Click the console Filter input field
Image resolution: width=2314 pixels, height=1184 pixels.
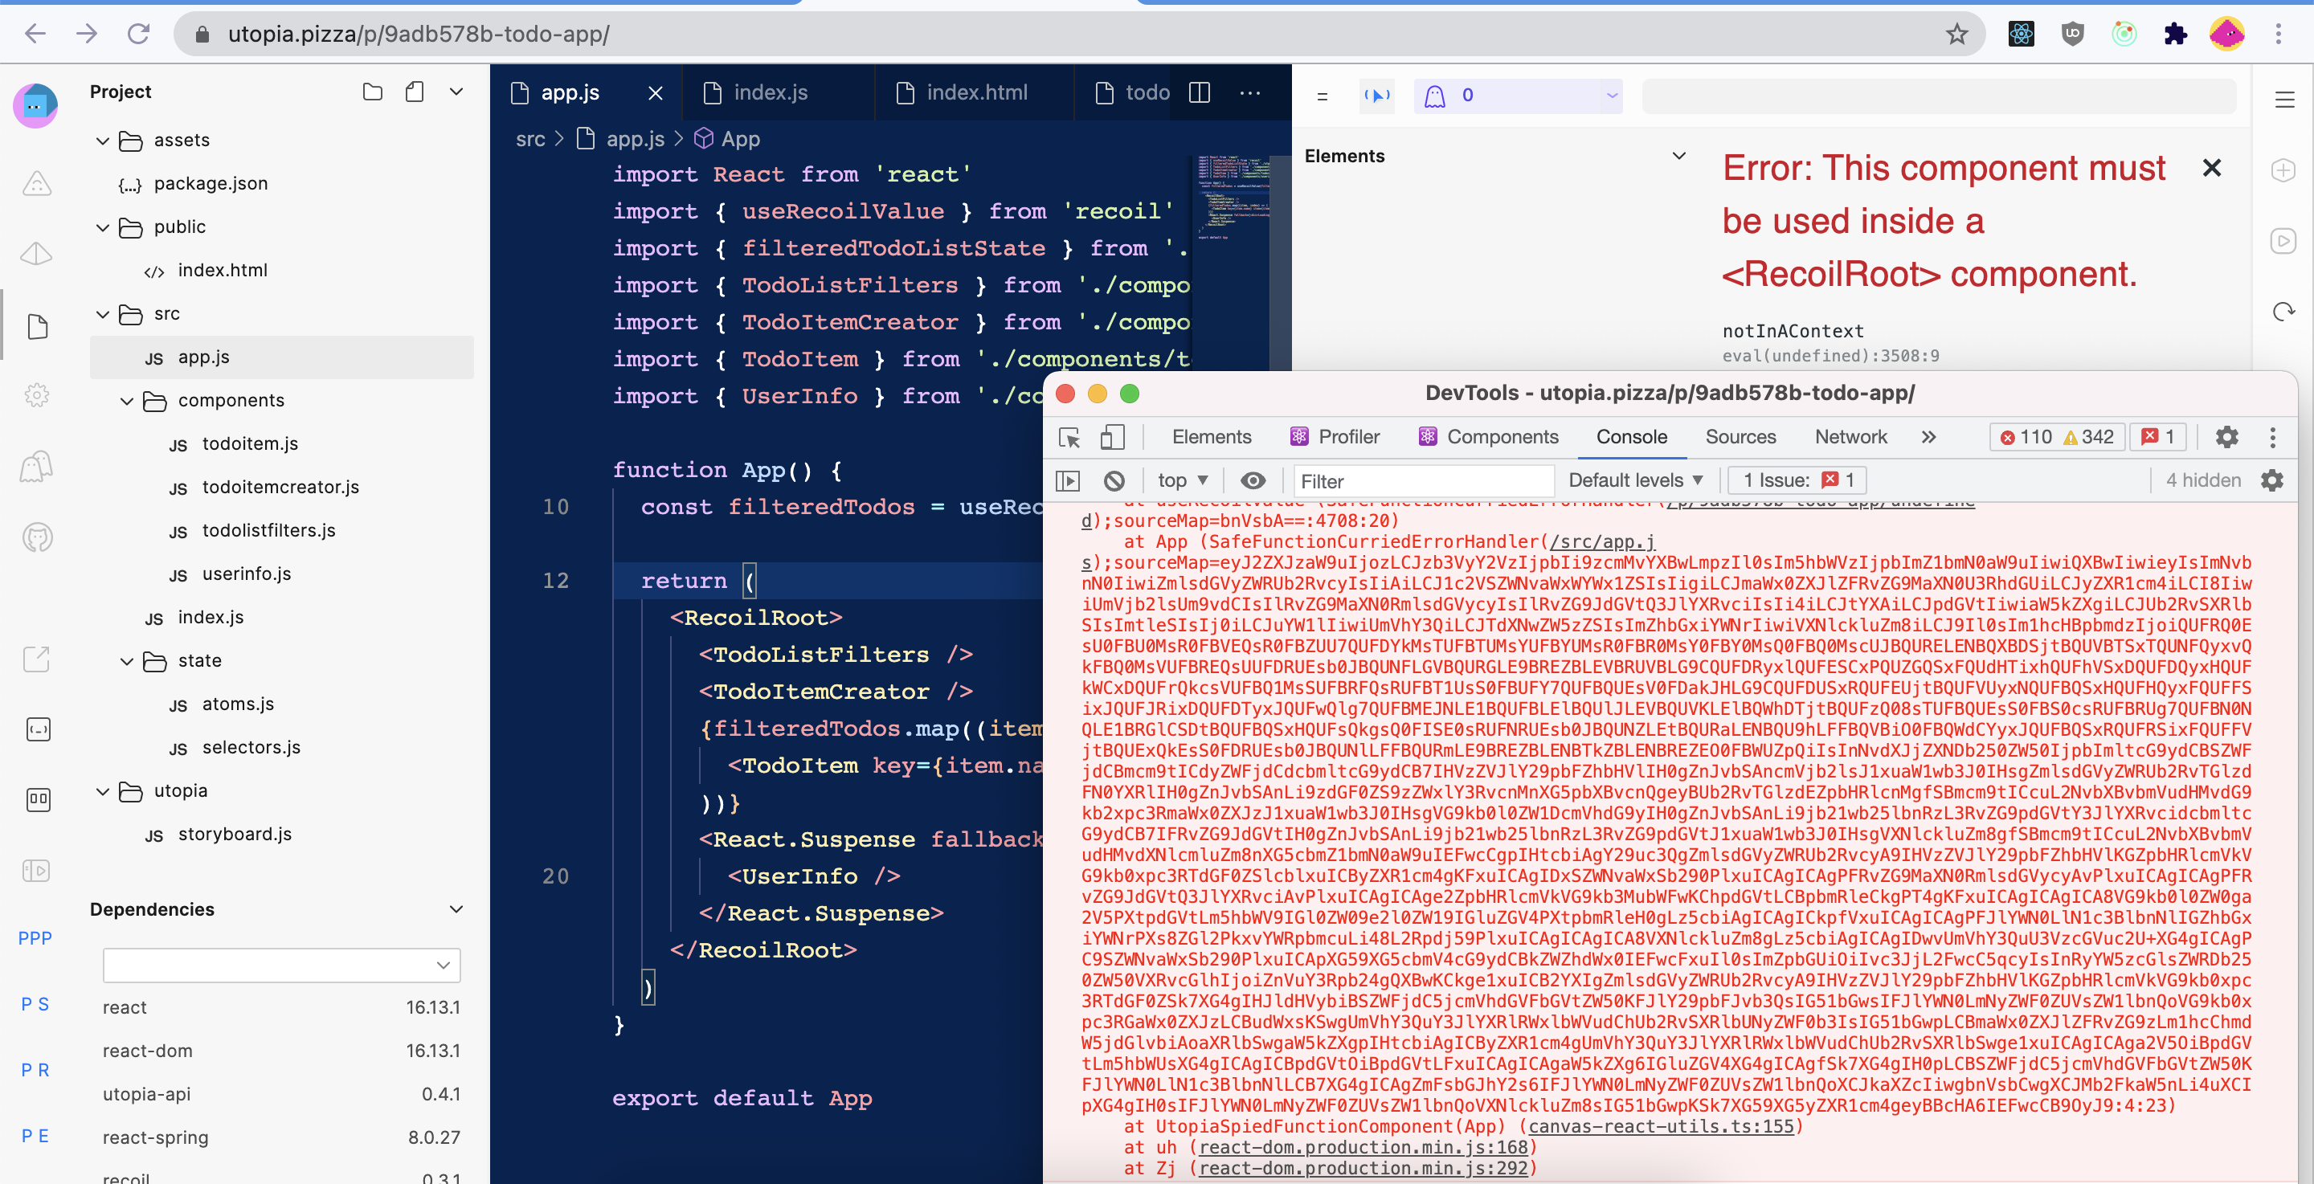tap(1424, 480)
